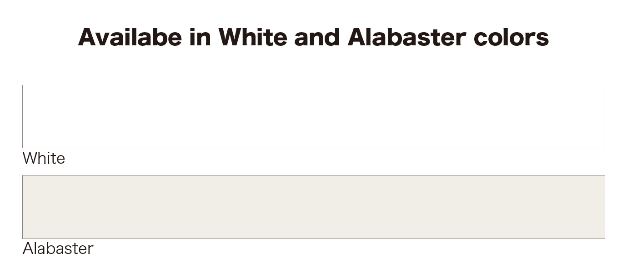Click the heading title text
Viewport: 627px width, 268px height.
(313, 37)
